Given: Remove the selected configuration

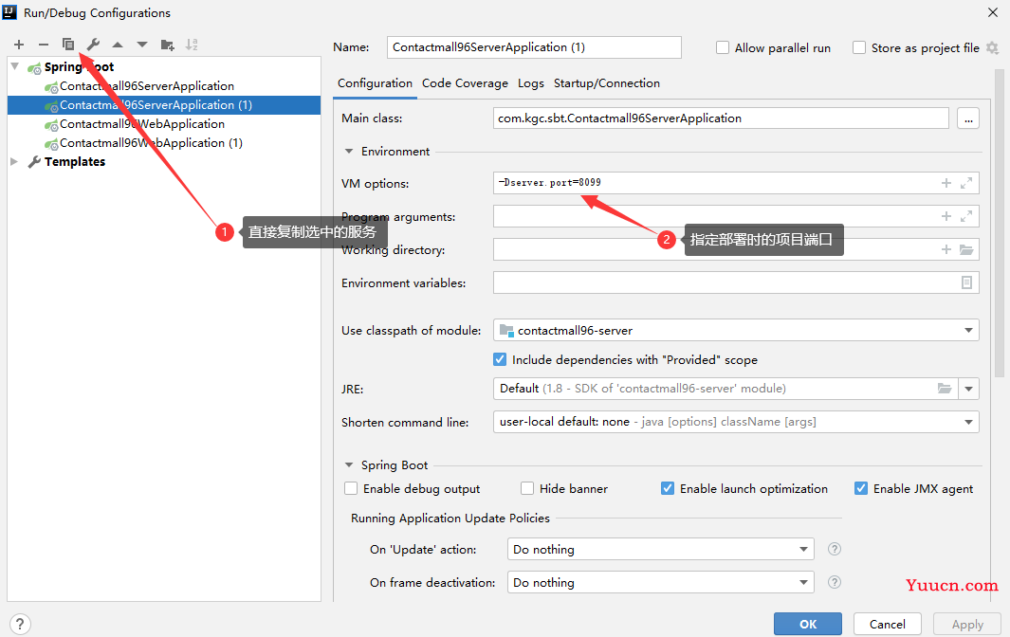Looking at the screenshot, I should click(44, 45).
